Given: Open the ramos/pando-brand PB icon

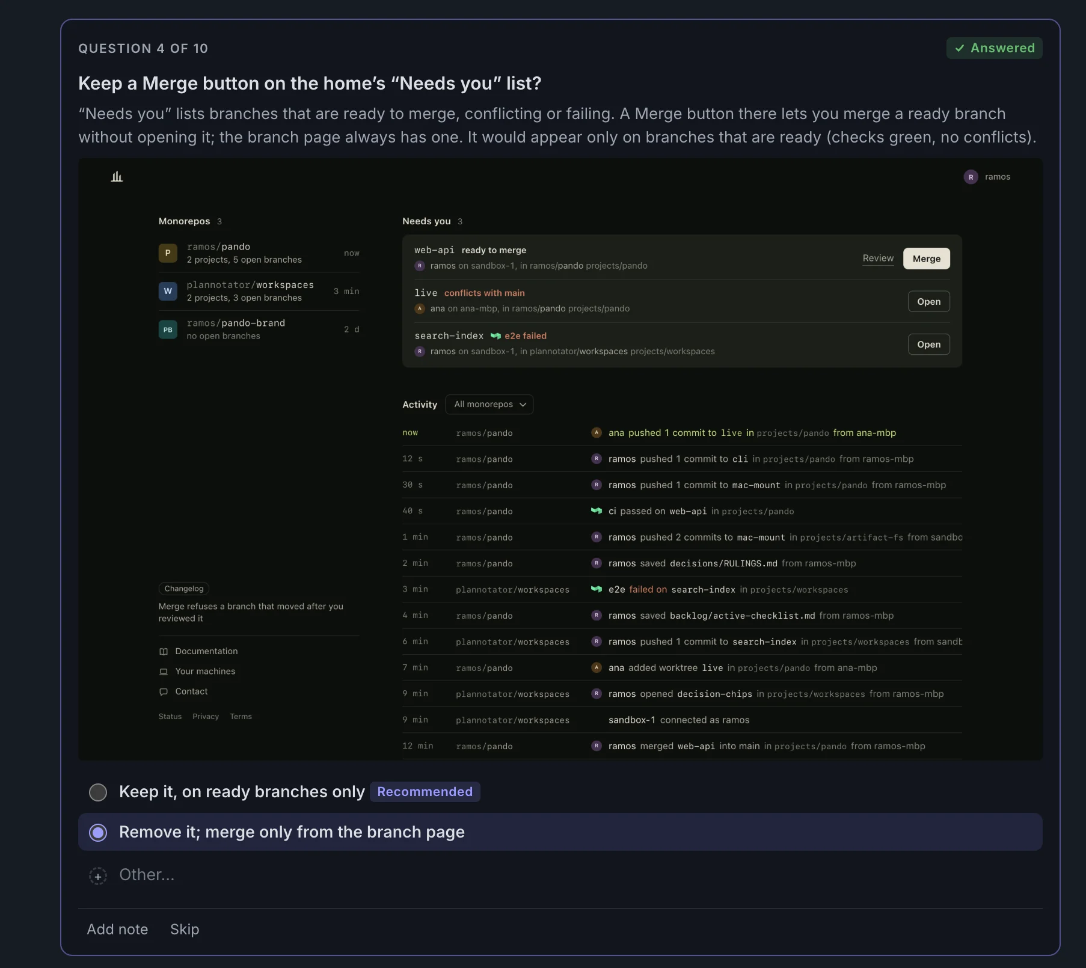Looking at the screenshot, I should [168, 329].
